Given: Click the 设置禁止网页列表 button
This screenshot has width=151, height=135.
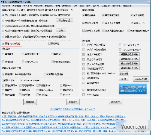Looking at the screenshot, I should point(129,59).
